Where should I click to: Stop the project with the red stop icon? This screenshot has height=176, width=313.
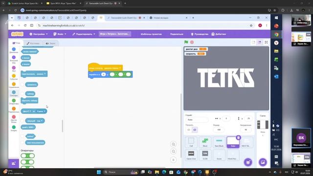(192, 42)
